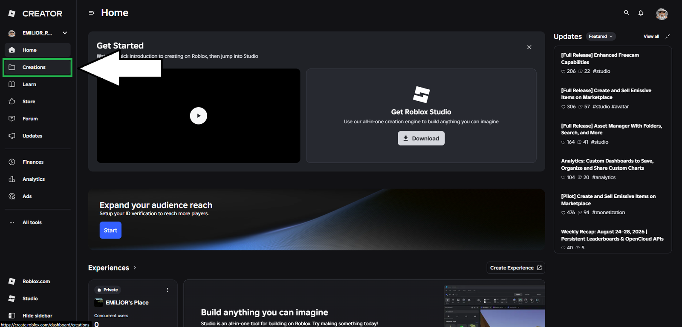This screenshot has height=327, width=682.
Task: Open the Home sidebar item
Action: [38, 50]
